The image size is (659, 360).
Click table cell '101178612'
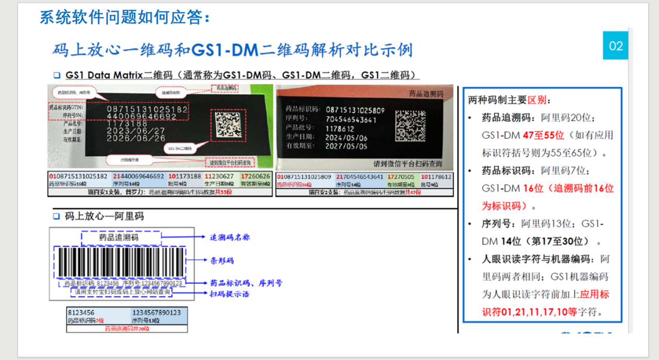(436, 176)
